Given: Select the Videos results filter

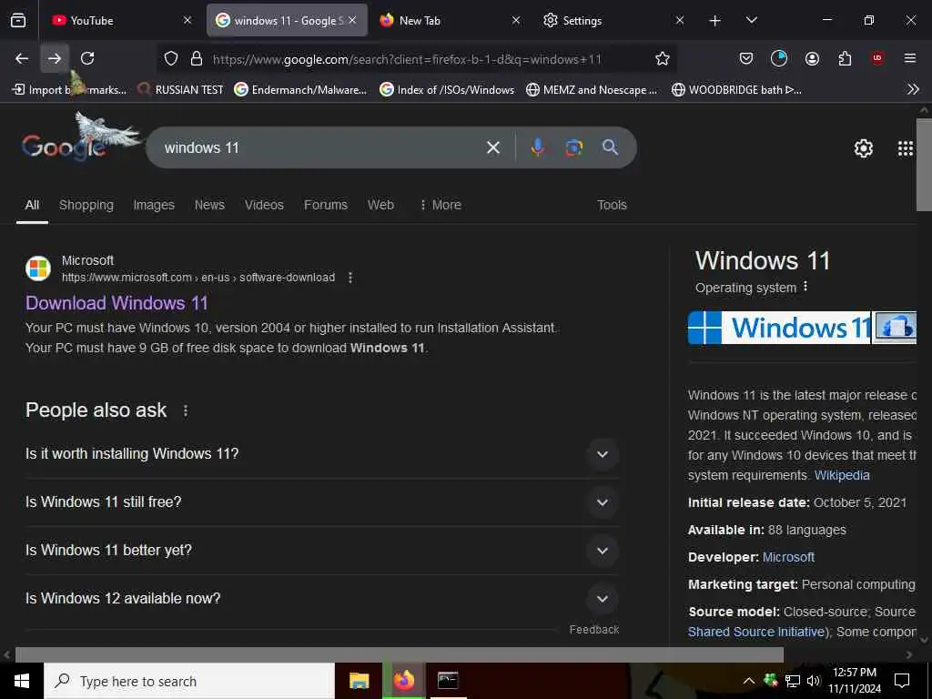Looking at the screenshot, I should point(264,205).
